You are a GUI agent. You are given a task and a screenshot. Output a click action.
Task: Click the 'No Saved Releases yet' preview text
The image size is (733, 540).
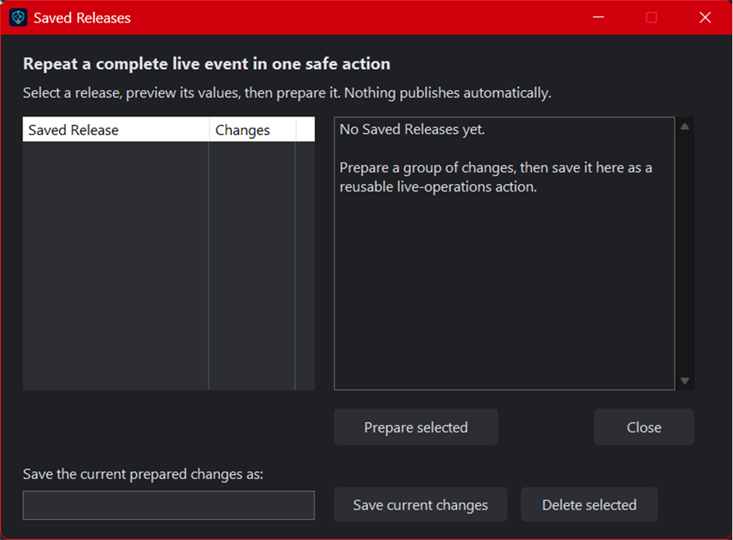(x=412, y=129)
